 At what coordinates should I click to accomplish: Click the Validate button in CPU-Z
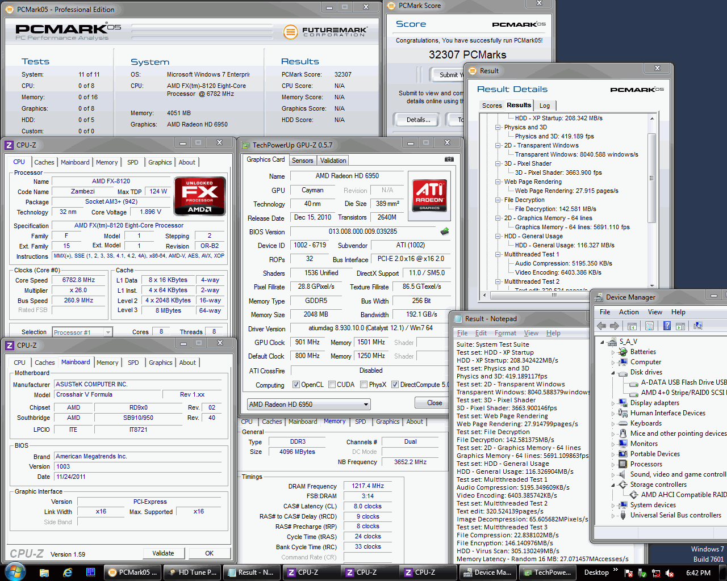(x=163, y=553)
